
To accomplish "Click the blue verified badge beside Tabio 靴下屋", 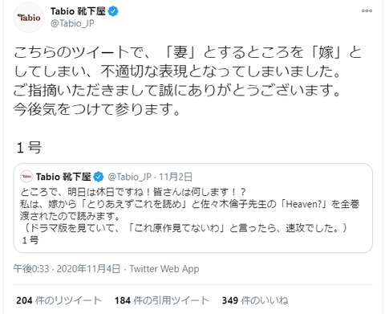I will 113,11.
